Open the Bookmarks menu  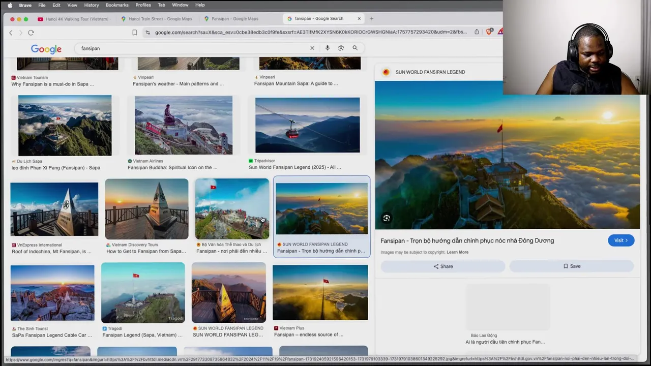tap(117, 5)
